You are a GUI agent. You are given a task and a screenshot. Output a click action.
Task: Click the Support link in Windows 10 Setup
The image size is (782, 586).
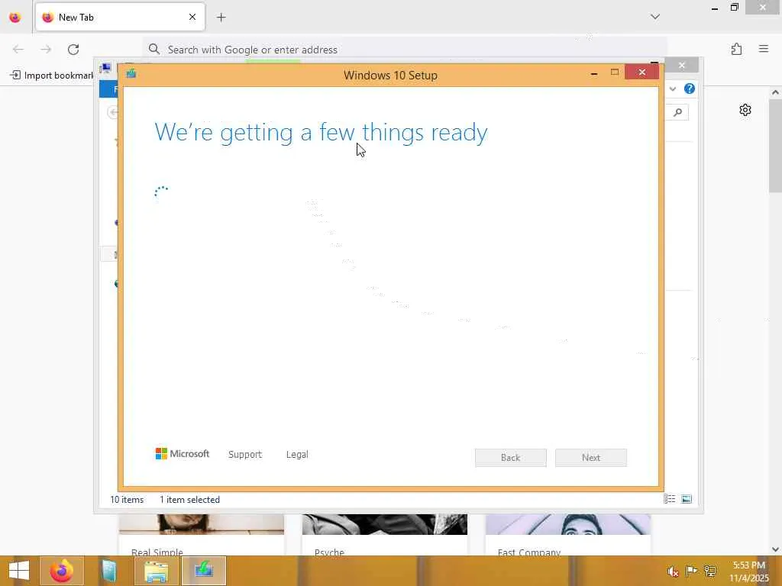(x=245, y=455)
